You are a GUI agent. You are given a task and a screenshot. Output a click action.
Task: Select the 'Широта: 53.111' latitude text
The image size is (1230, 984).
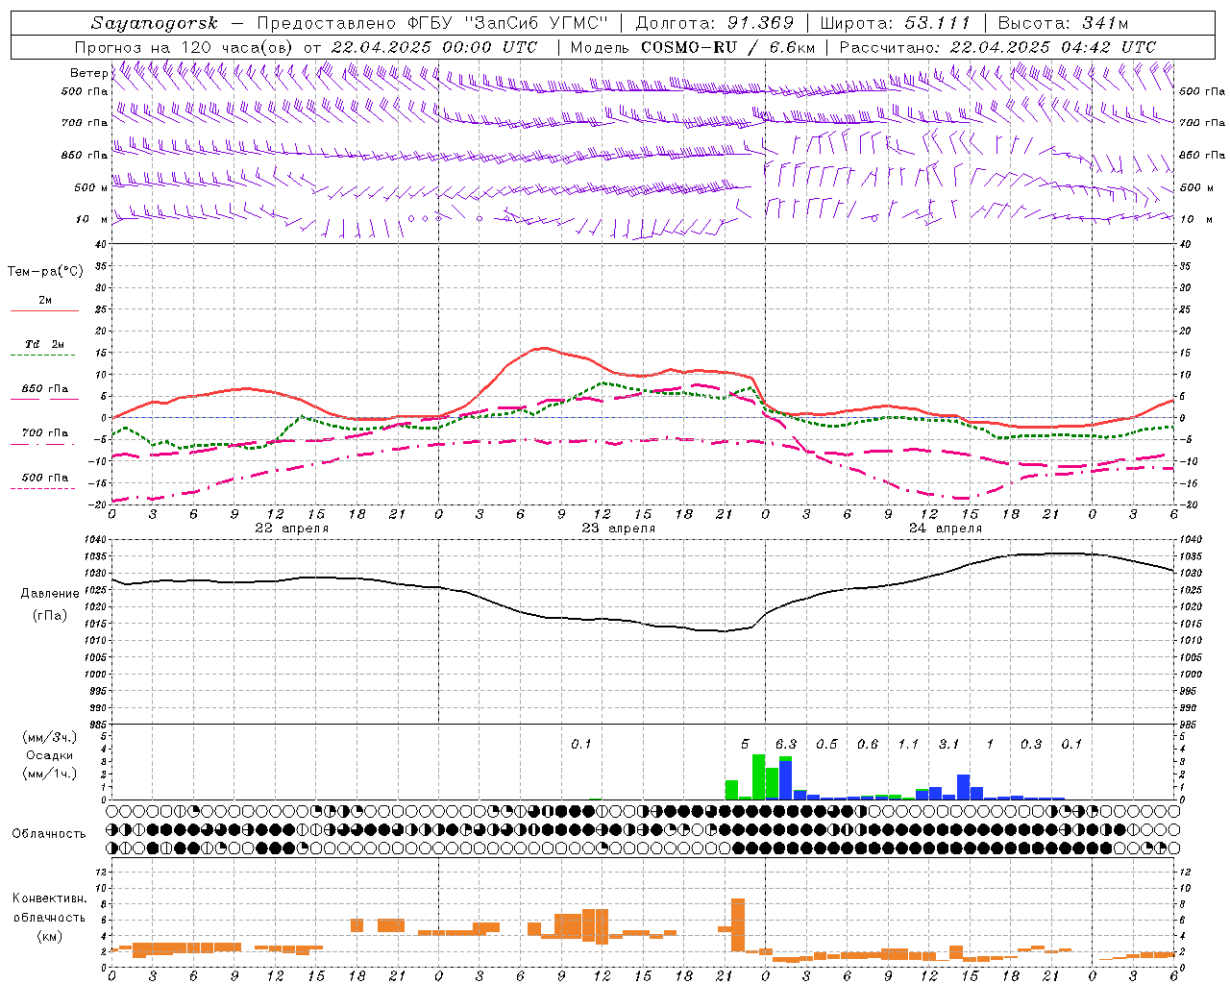coord(895,23)
